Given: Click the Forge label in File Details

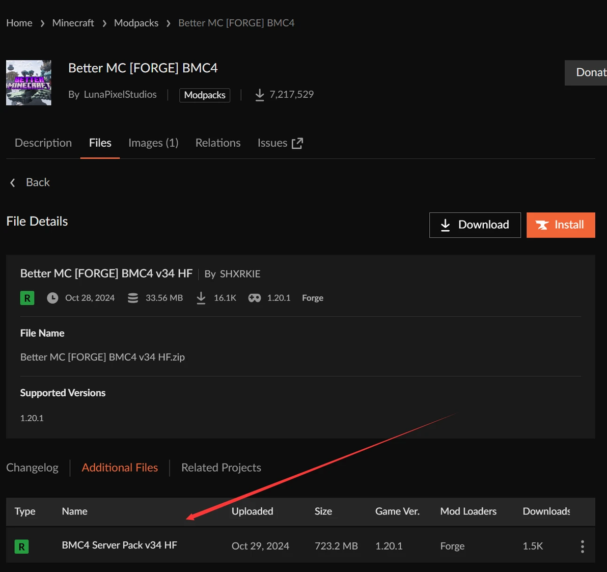Looking at the screenshot, I should pyautogui.click(x=313, y=298).
